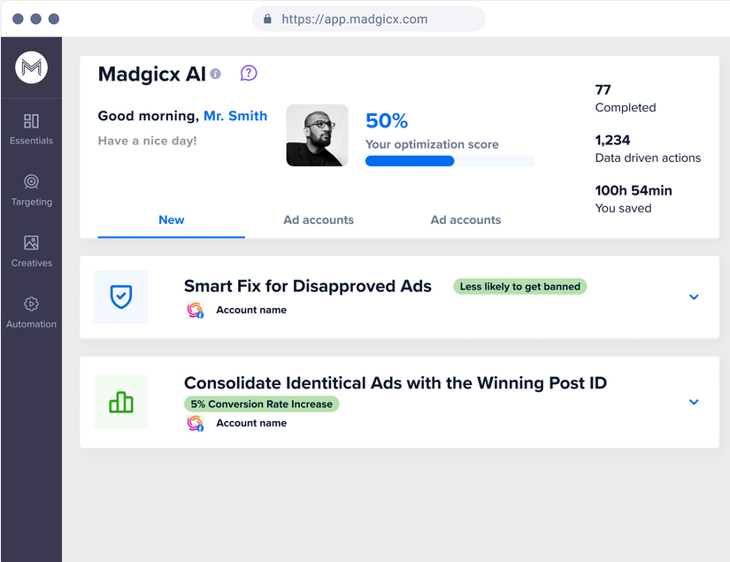The image size is (730, 562).
Task: Switch to the first Ad accounts tab
Action: pos(319,219)
